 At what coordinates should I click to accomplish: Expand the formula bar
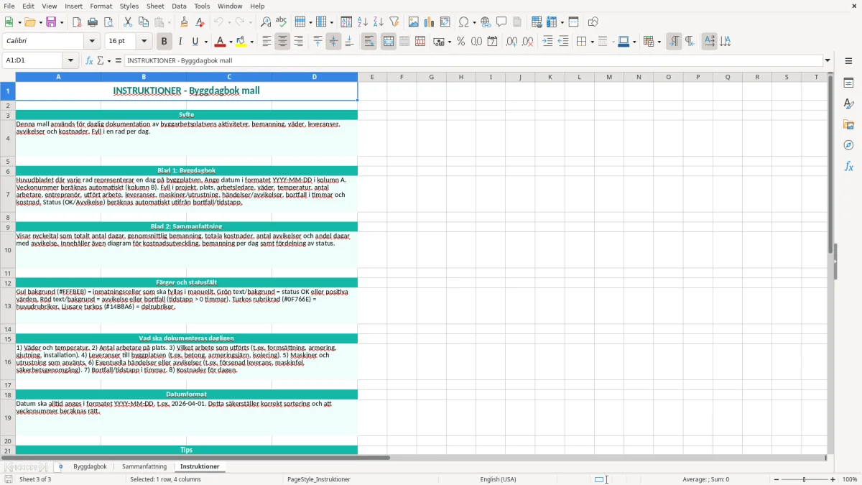click(x=828, y=61)
